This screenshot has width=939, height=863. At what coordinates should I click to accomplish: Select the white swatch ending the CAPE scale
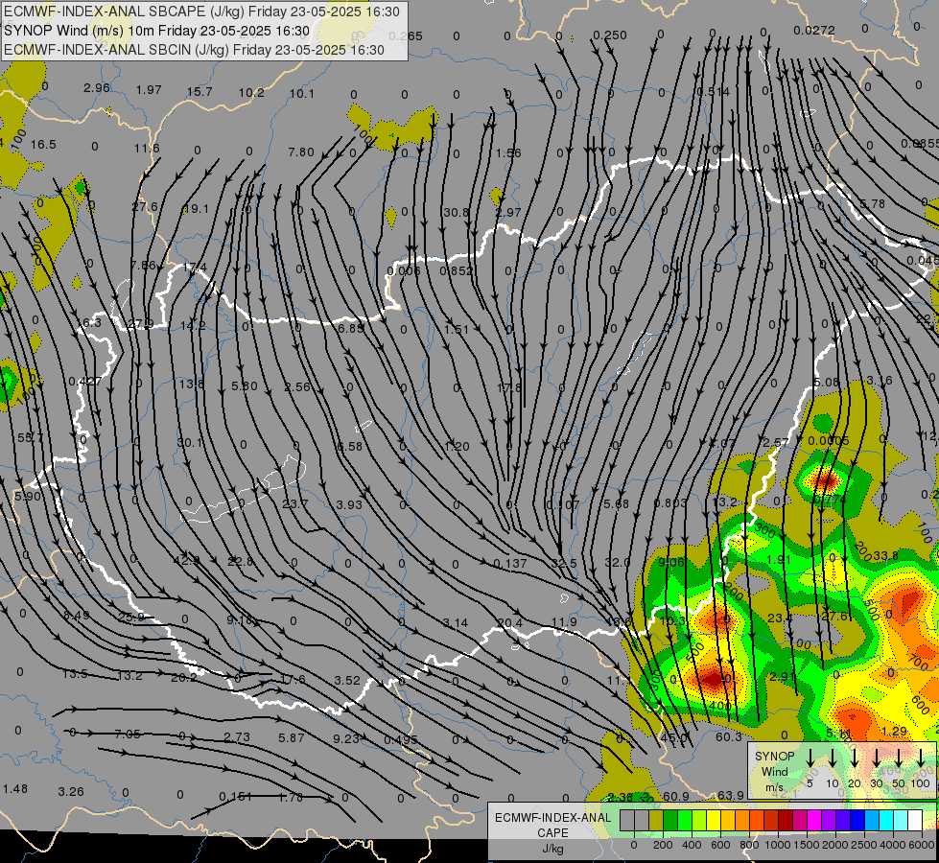click(x=914, y=821)
